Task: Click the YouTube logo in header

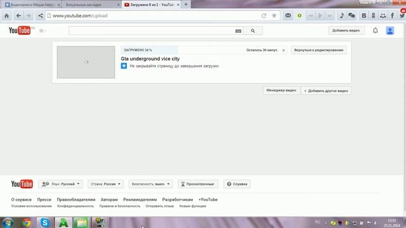Action: click(20, 30)
